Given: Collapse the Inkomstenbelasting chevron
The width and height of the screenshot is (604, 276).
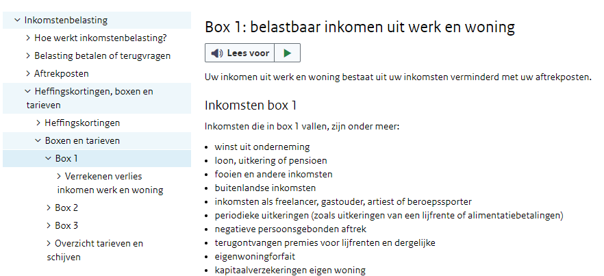Looking at the screenshot, I should pos(17,20).
